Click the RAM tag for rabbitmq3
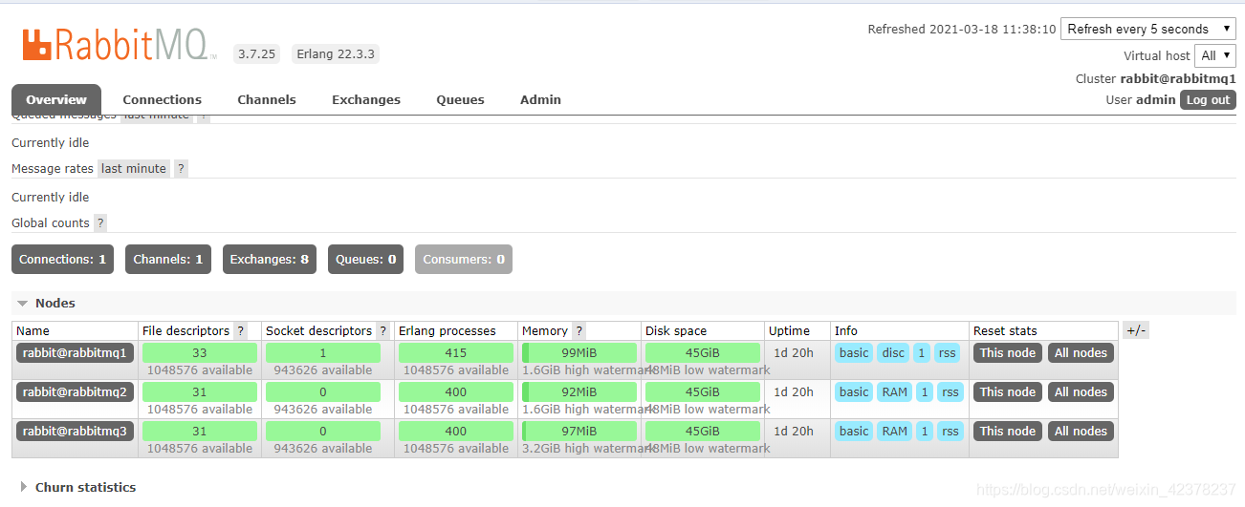Viewport: 1245px width, 507px height. 895,431
